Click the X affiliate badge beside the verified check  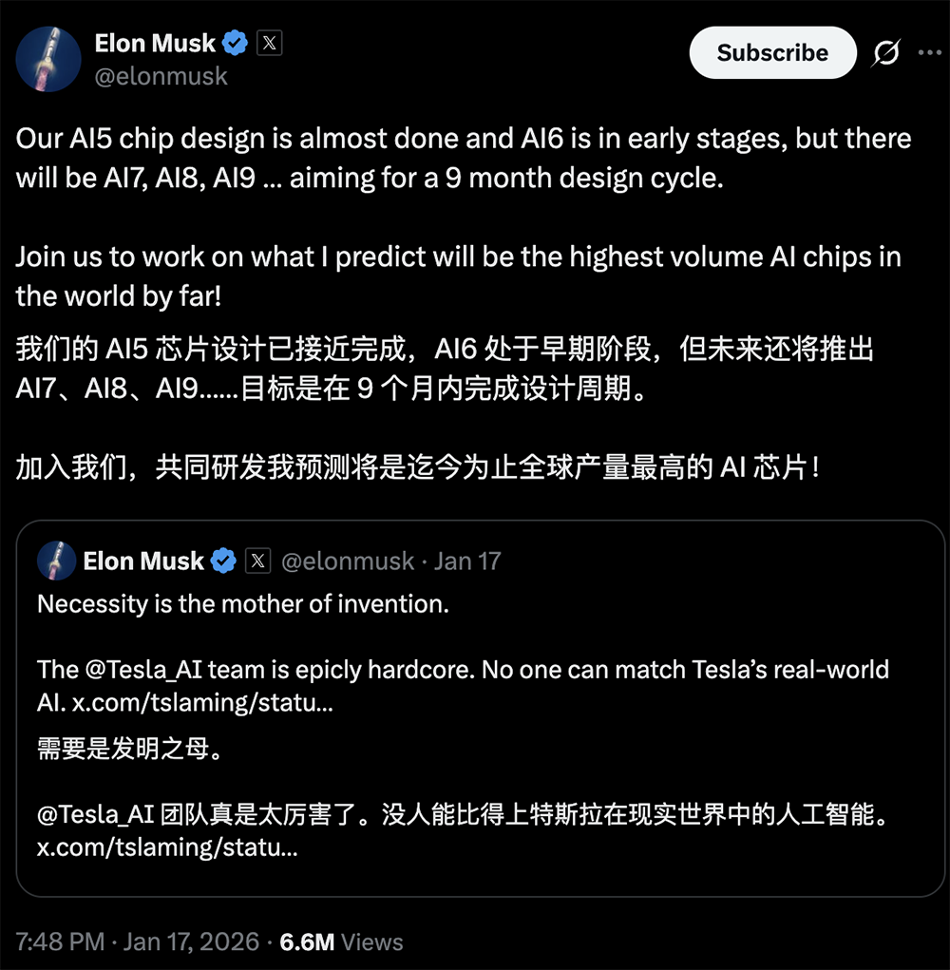[271, 42]
